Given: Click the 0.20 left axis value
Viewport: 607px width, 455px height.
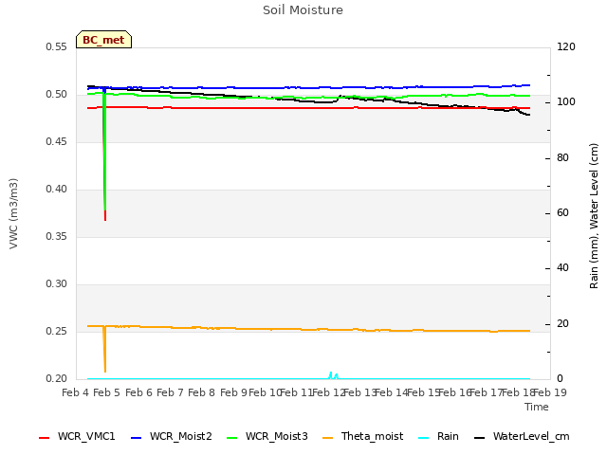Looking at the screenshot, I should coord(57,378).
